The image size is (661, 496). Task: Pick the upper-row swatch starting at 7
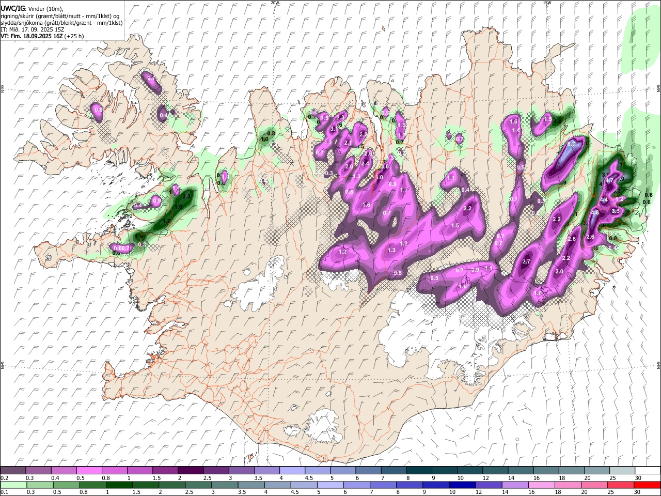pos(394,470)
